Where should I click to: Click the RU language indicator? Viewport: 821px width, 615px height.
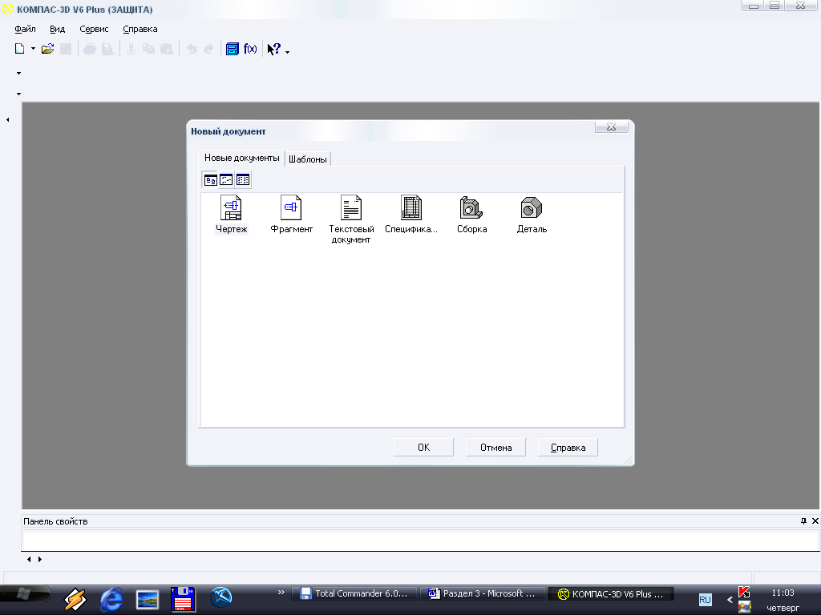[706, 599]
